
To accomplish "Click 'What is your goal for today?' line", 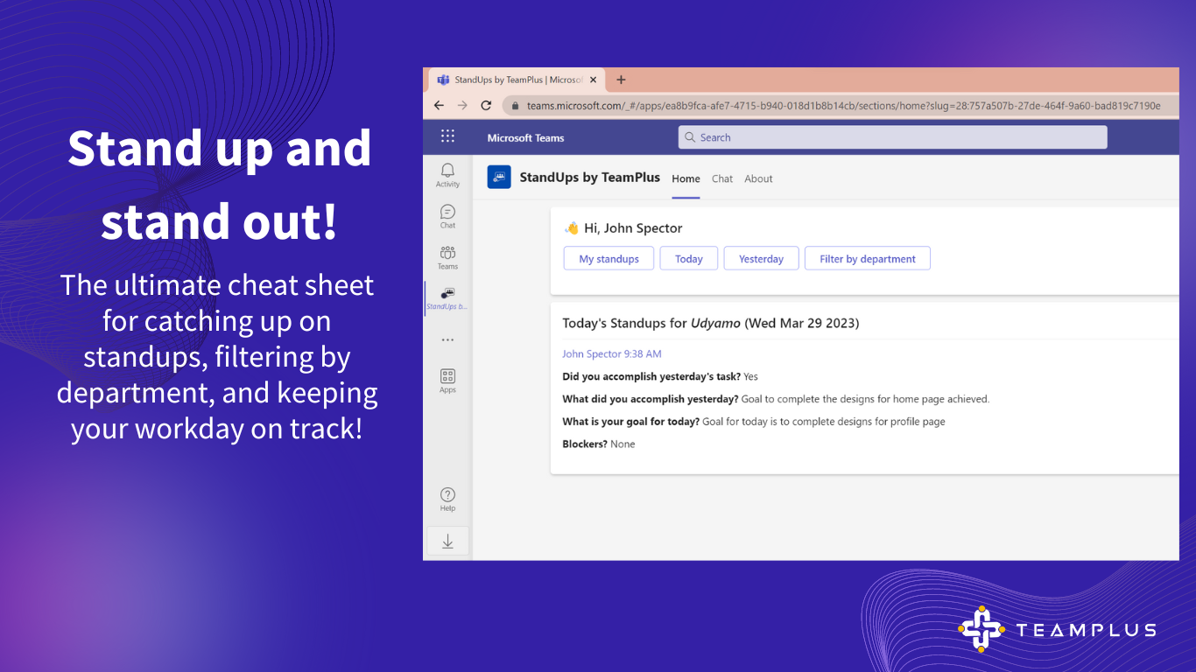I will point(754,422).
